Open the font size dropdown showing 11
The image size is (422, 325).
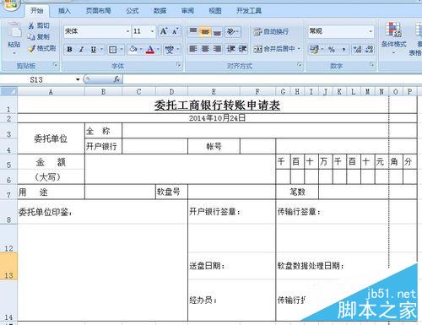click(x=152, y=31)
